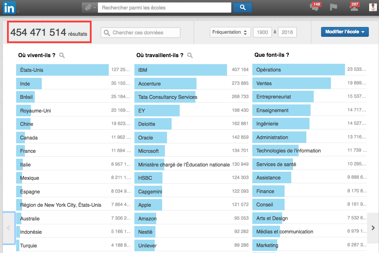Image resolution: width=379 pixels, height=253 pixels.
Task: Go to next columns with right arrow
Action: (x=373, y=228)
